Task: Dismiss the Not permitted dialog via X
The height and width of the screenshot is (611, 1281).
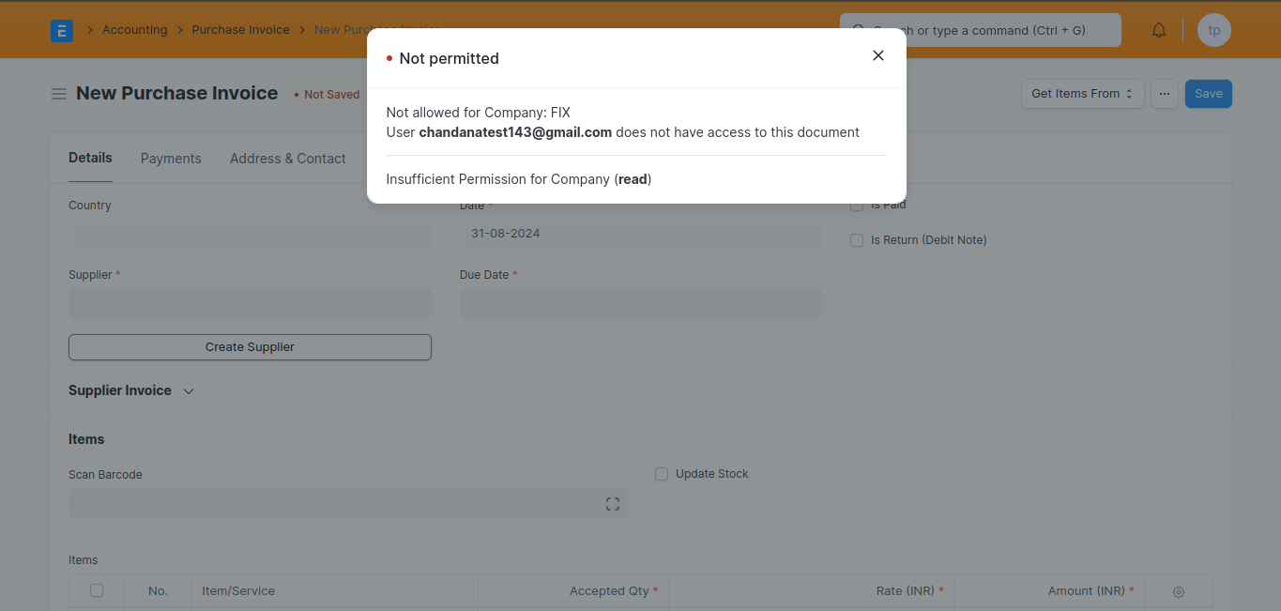Action: 877,55
